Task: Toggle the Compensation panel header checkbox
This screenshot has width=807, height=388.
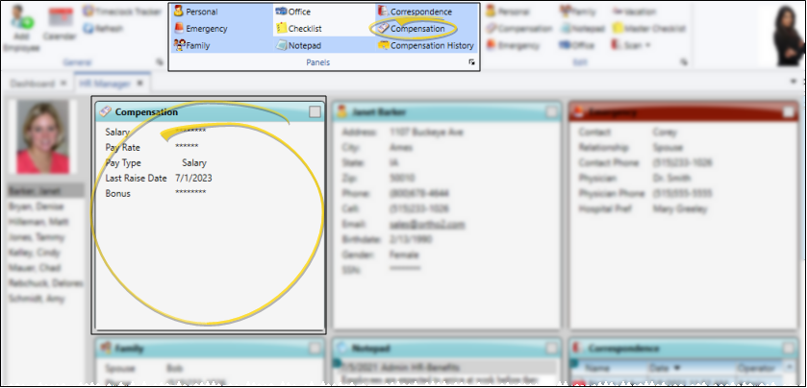Action: point(315,112)
